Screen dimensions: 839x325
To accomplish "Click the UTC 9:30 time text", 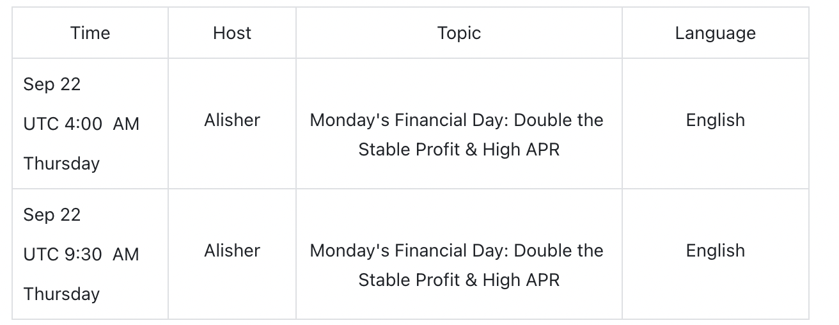I will 63,254.
